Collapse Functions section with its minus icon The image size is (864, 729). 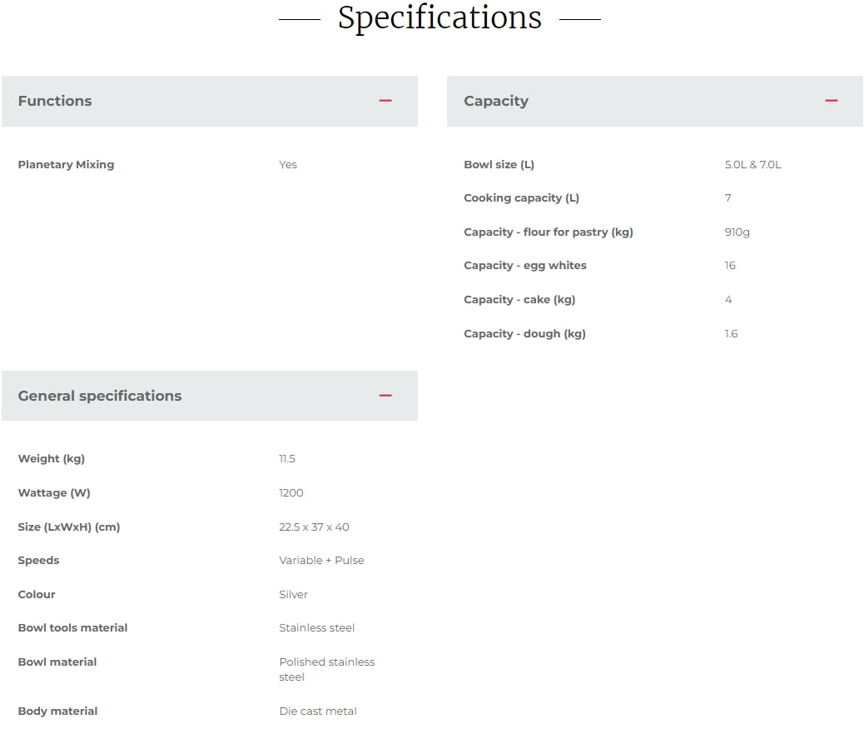385,101
